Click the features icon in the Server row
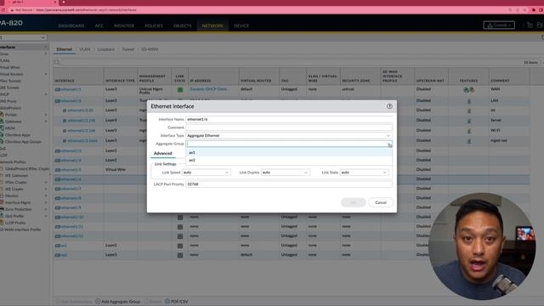This screenshot has width=544, height=306. [469, 121]
